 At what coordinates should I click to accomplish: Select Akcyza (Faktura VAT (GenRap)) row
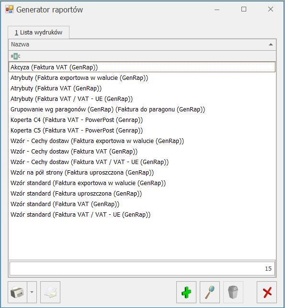pyautogui.click(x=142, y=67)
